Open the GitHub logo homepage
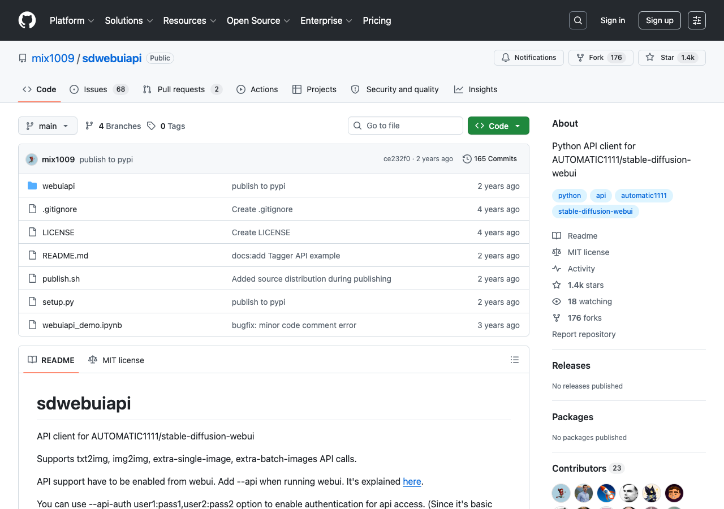Image resolution: width=724 pixels, height=509 pixels. tap(27, 20)
